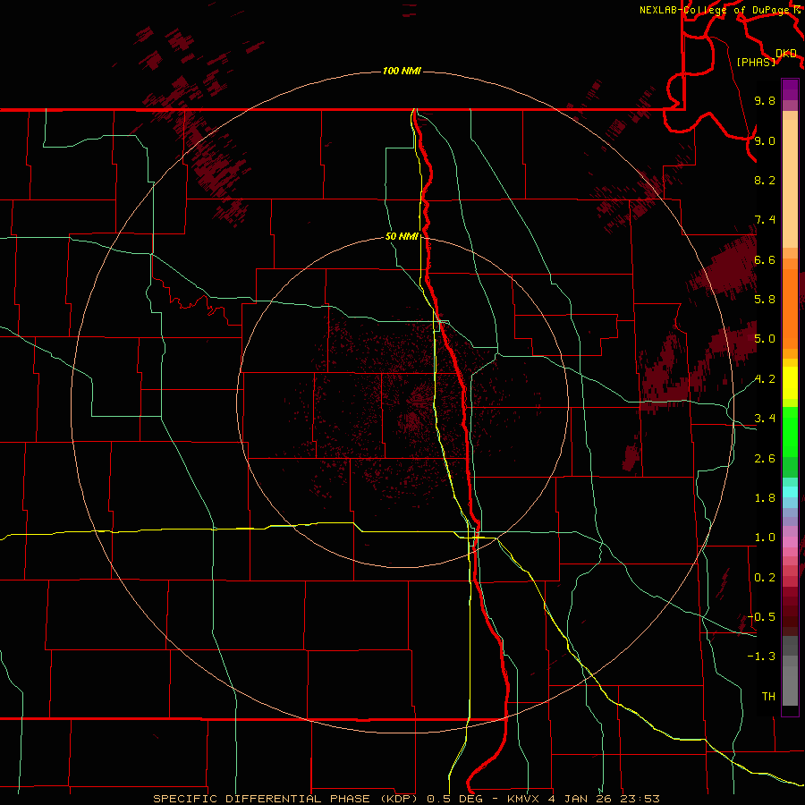Click the 7.4 value on the color scale
Viewport: 805px width, 805px height.
(765, 220)
